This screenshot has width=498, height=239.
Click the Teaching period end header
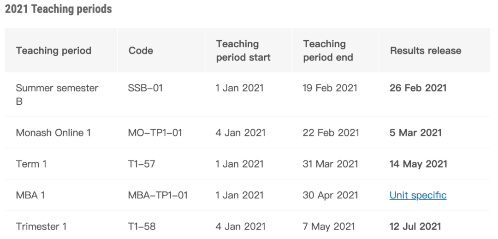pos(328,51)
